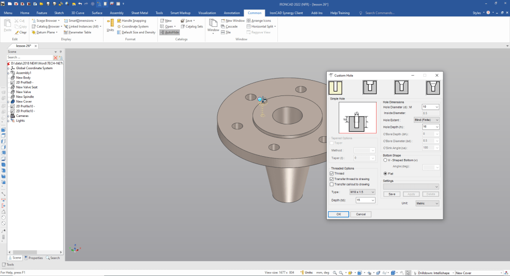Choose the simple hole type icon
Image resolution: width=510 pixels, height=276 pixels.
pos(336,88)
